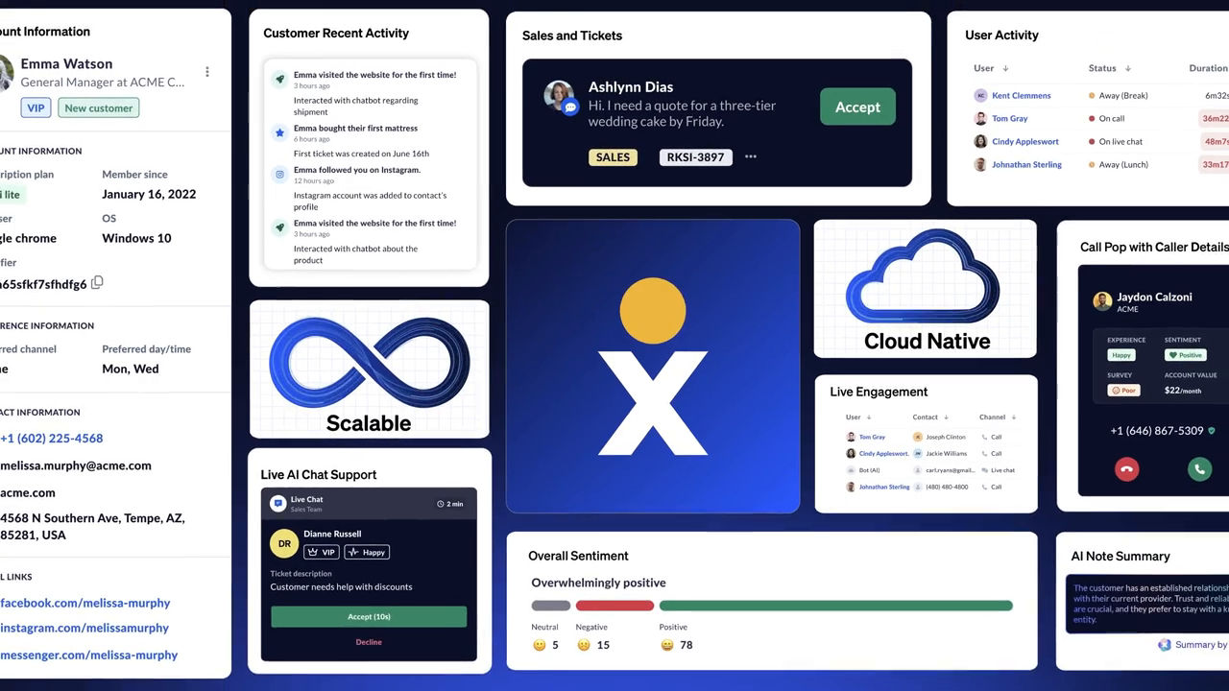Sort Live Engagement by Channel column arrow

(1013, 417)
